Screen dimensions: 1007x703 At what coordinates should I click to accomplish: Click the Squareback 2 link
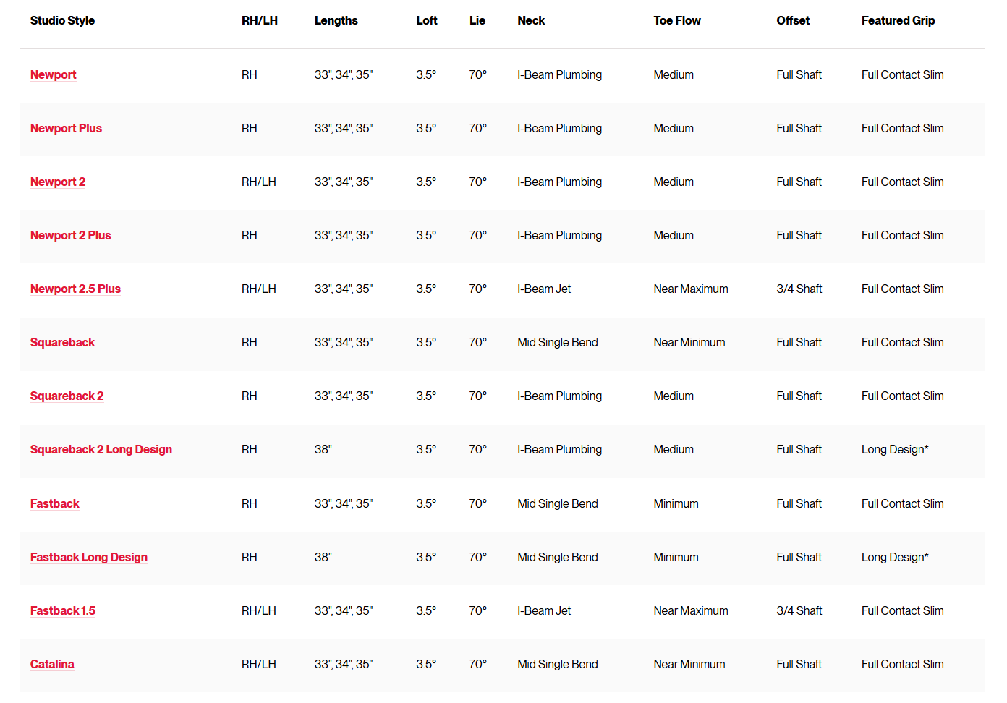(x=67, y=396)
